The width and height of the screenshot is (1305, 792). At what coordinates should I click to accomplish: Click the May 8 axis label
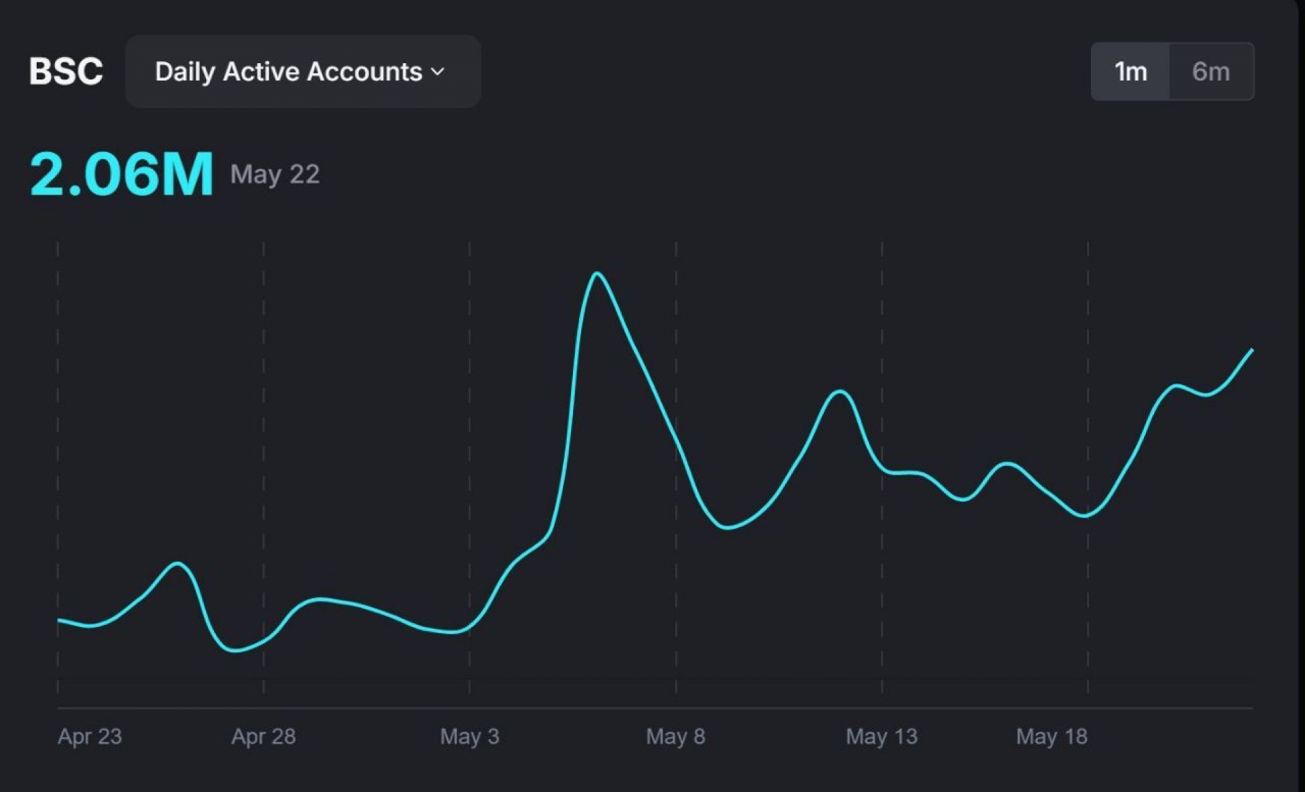[676, 736]
